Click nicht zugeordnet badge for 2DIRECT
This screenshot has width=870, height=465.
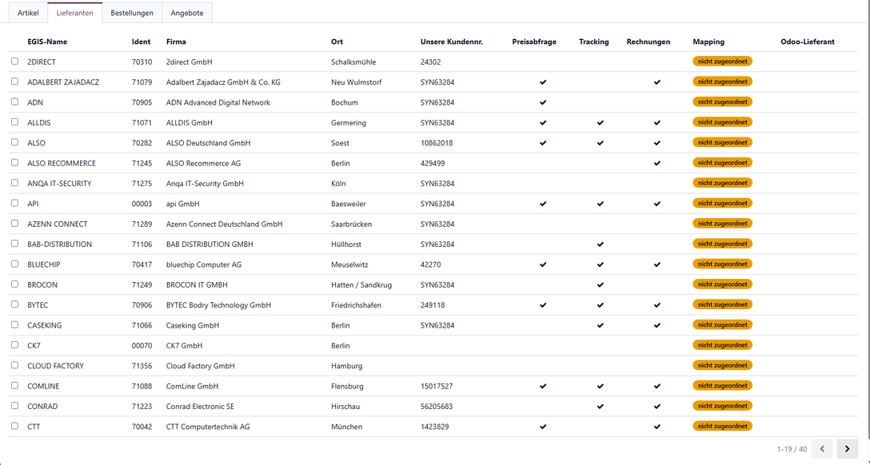click(x=722, y=62)
